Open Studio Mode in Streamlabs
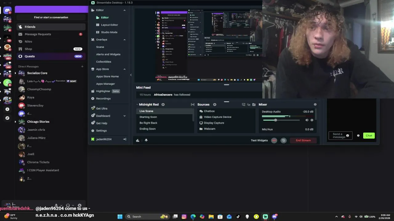 [109, 32]
